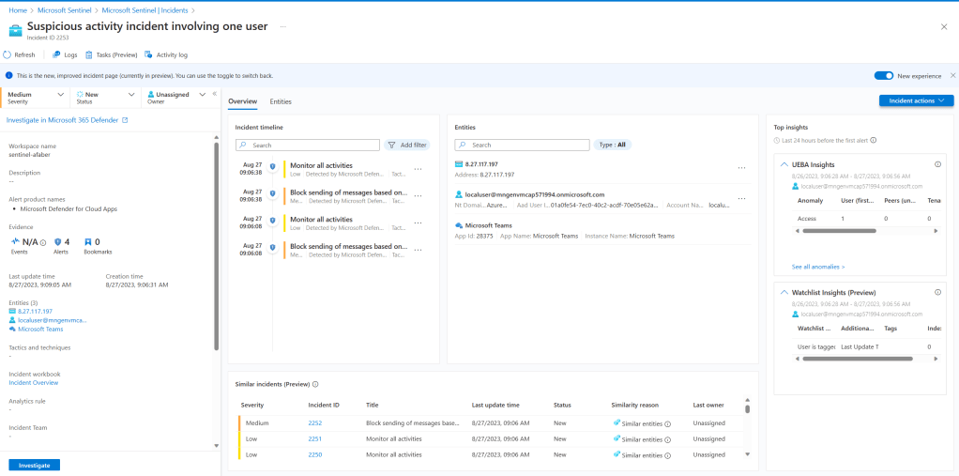The height and width of the screenshot is (476, 959).
Task: Expand the Incident actions menu
Action: click(916, 100)
